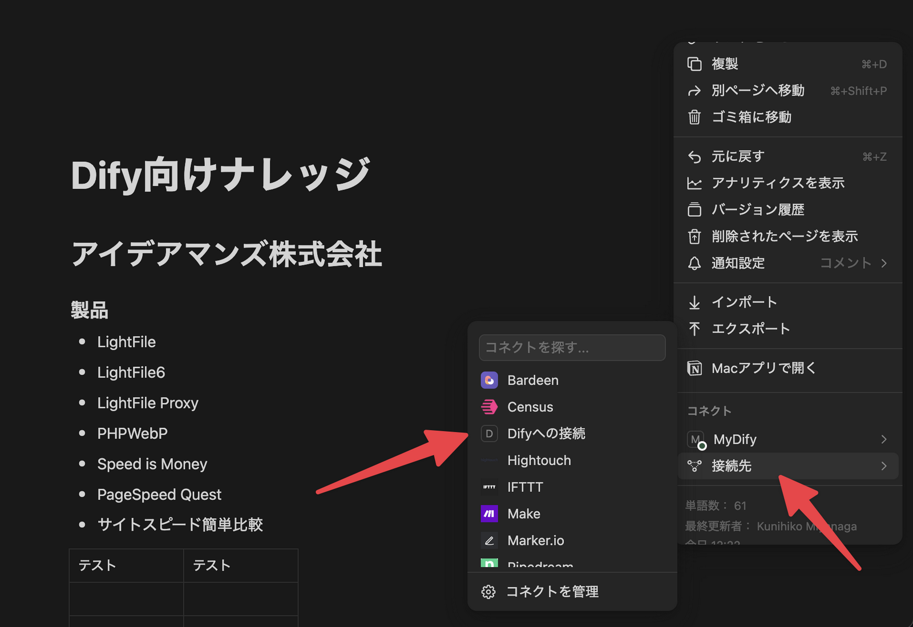Click the analytics chart icon
This screenshot has height=627, width=913.
694,183
